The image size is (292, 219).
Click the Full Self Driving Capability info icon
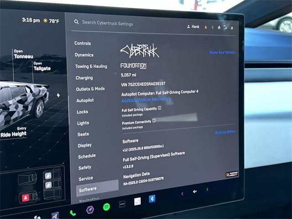[x=160, y=108]
